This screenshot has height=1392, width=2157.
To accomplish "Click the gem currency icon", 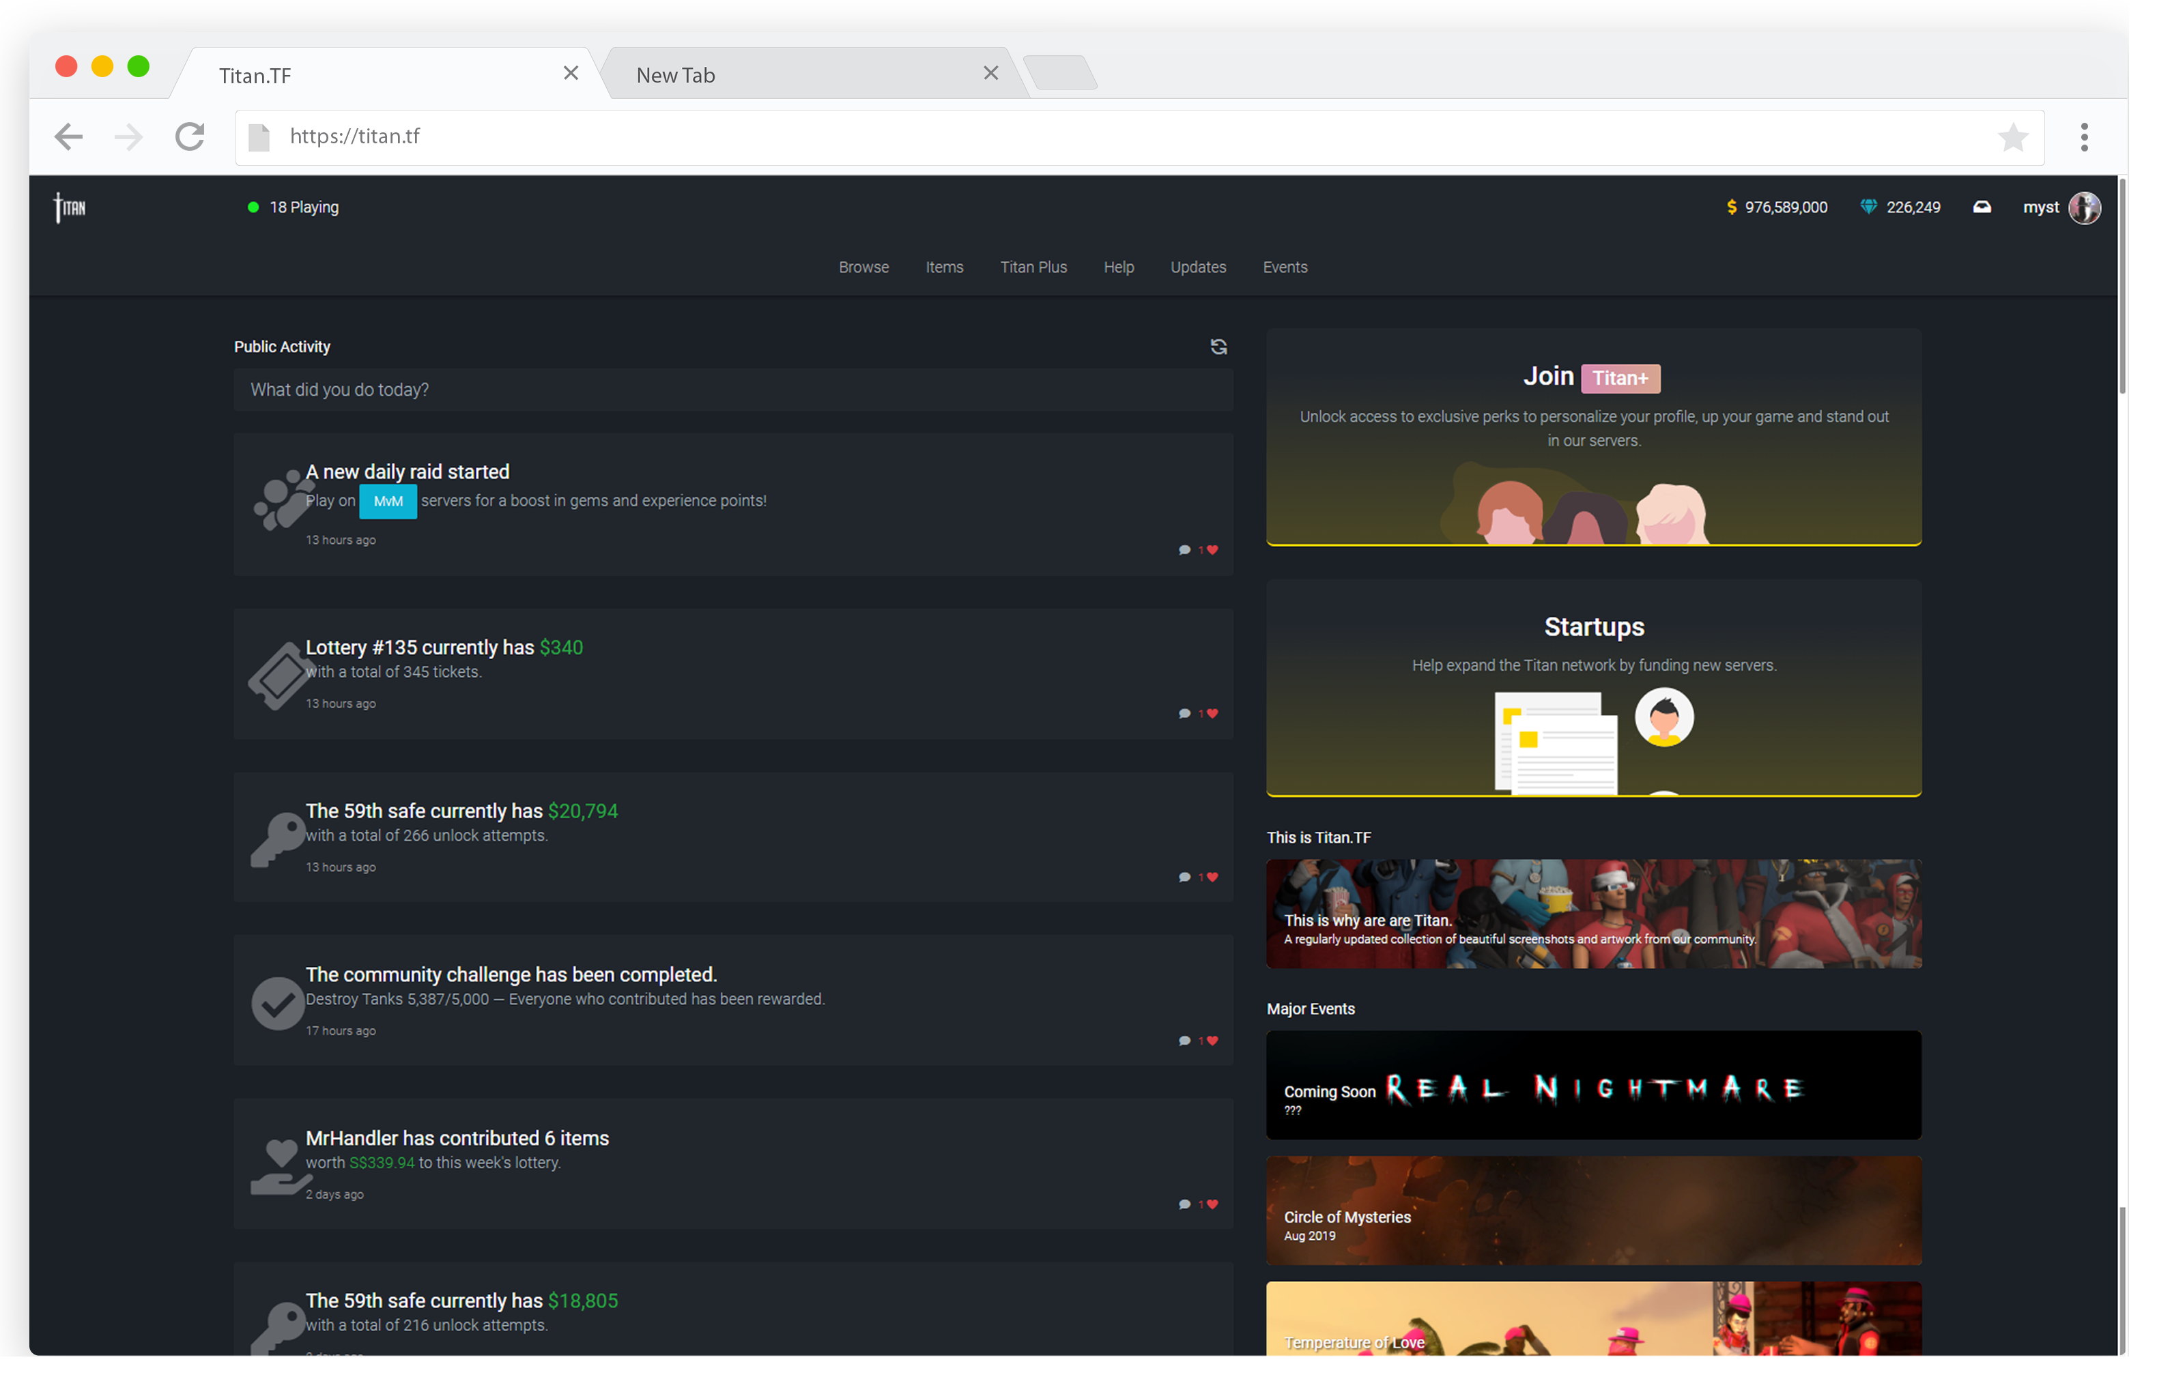I will 1870,208.
